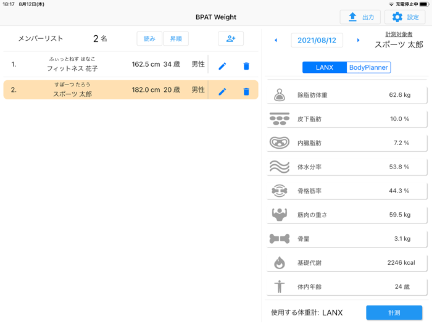This screenshot has width=432, height=324.
Task: Click the 計測対象者 label
Action: click(399, 34)
